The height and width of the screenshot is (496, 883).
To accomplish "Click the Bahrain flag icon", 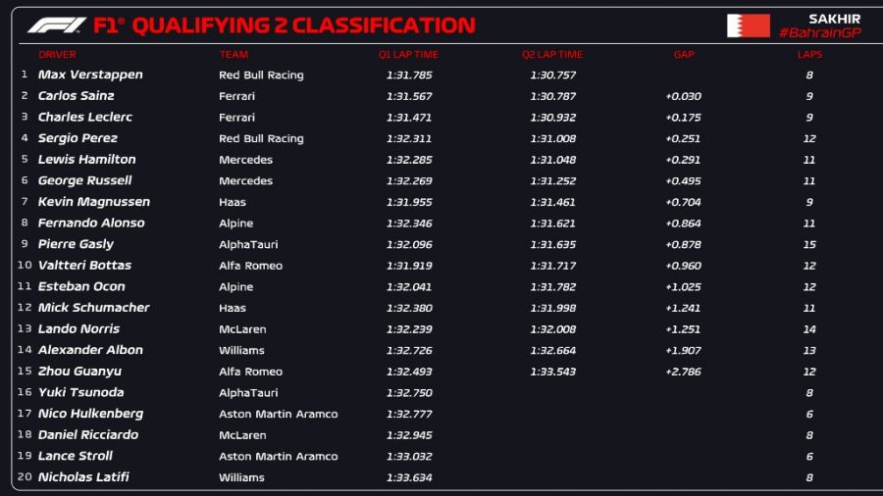I will (x=748, y=25).
